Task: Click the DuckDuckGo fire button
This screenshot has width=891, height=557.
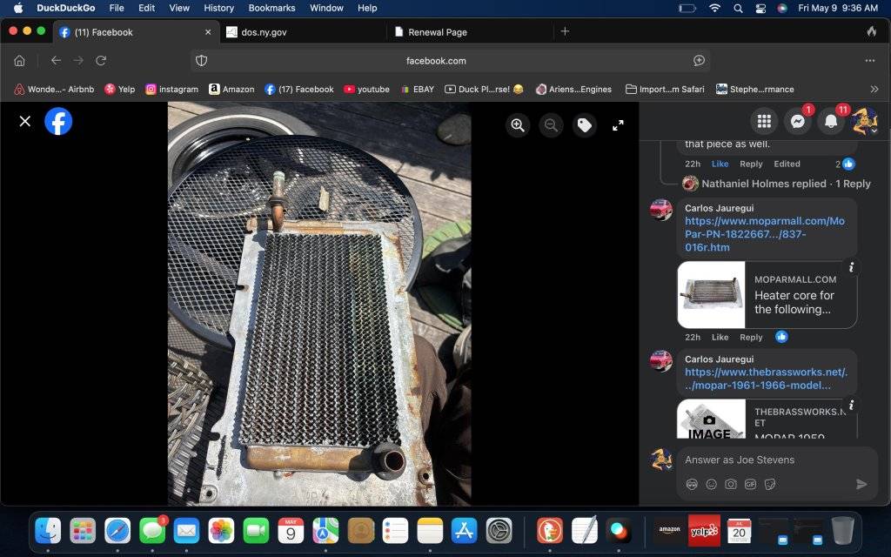Action: (x=871, y=32)
